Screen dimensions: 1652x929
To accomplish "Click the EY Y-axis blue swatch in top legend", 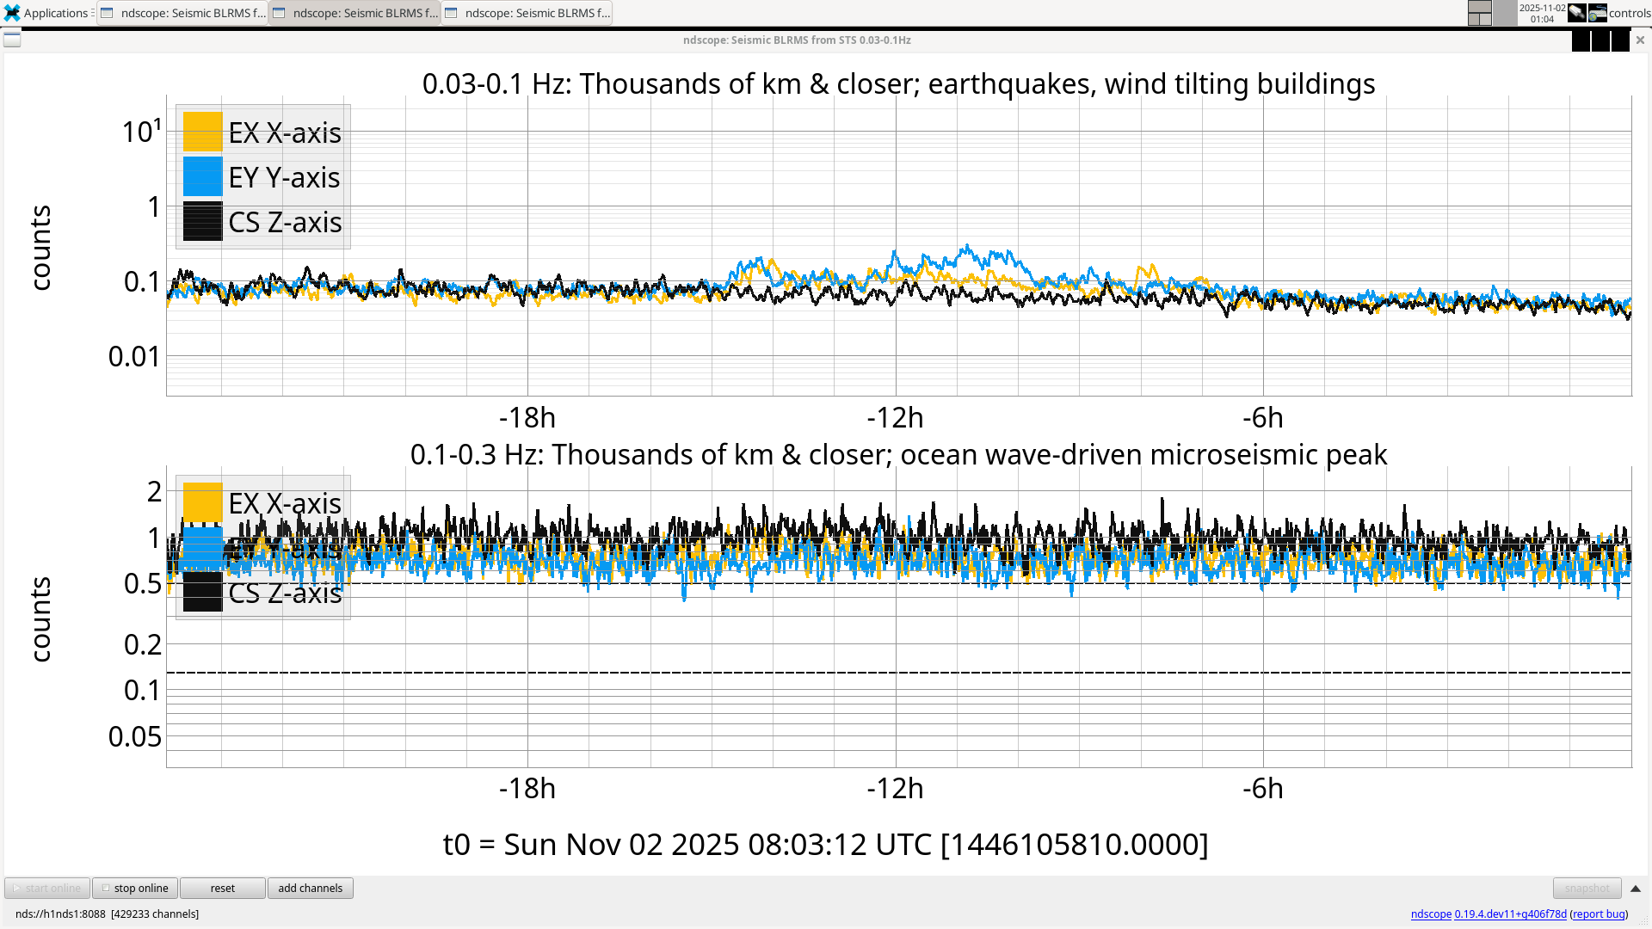I will tap(203, 177).
